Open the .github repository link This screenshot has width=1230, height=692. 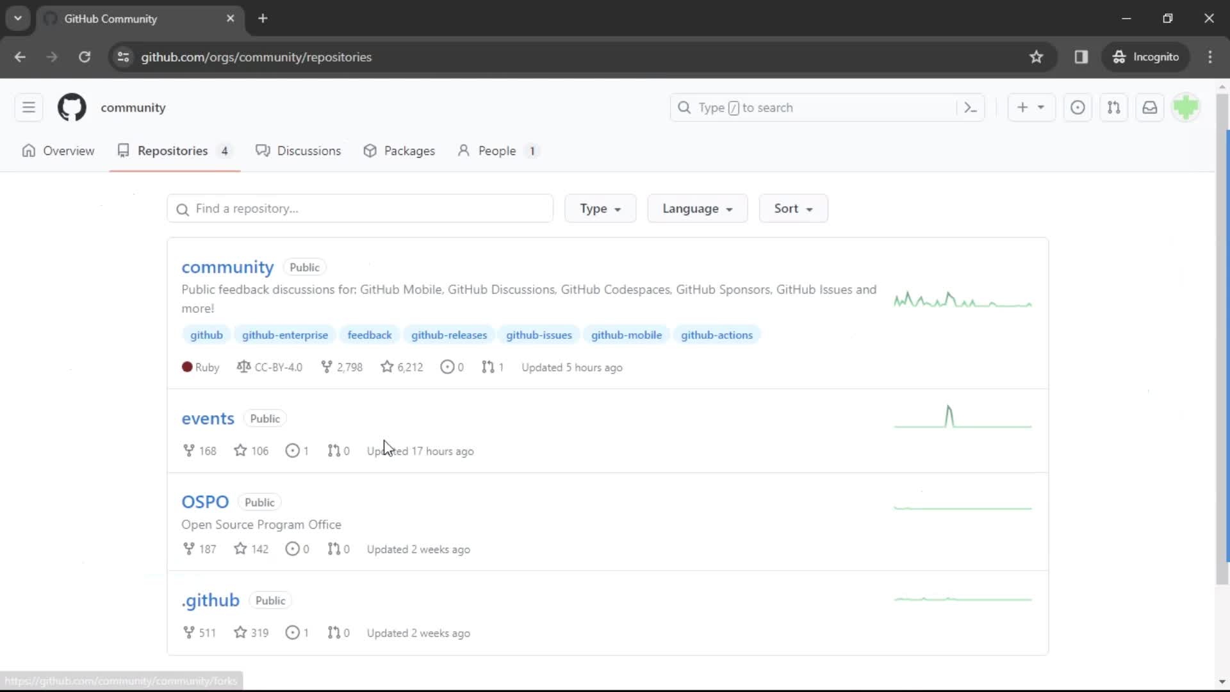pos(210,600)
